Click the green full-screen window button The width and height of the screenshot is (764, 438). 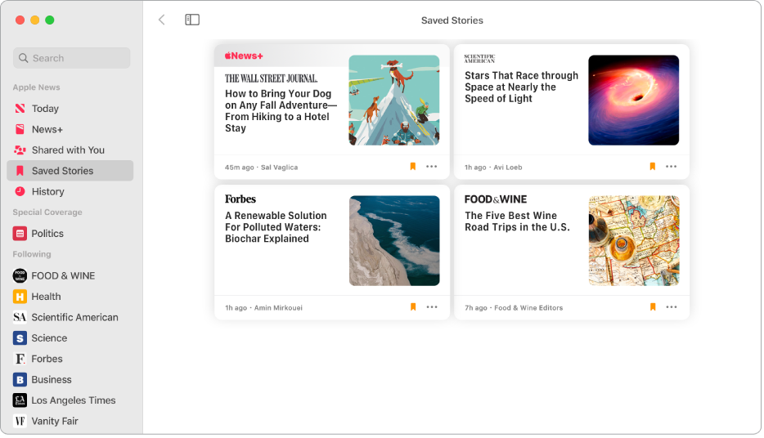50,20
